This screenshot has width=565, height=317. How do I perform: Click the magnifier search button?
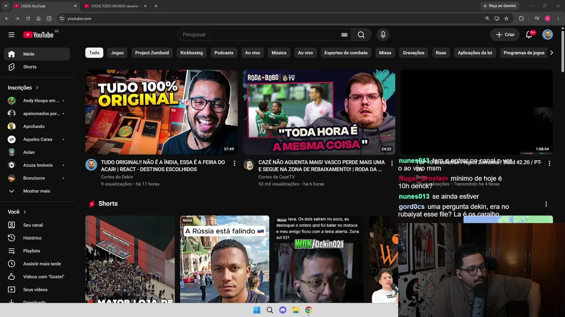click(361, 35)
